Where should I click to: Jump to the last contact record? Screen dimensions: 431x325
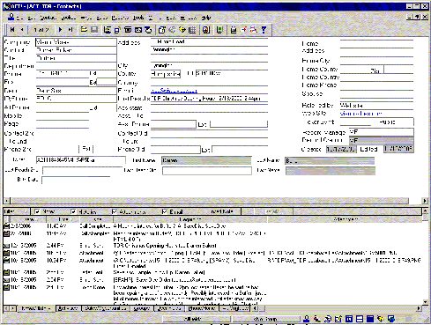pyautogui.click(x=71, y=30)
